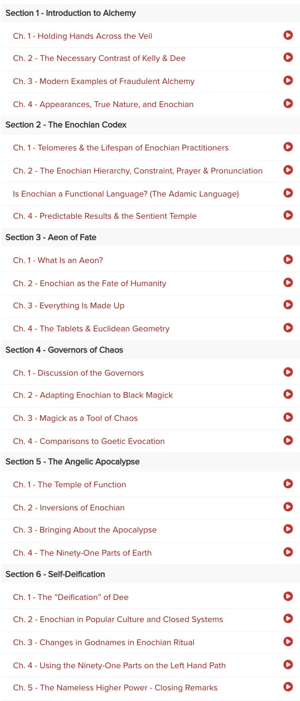Play icon beside Is Enochian a Functional Language
The height and width of the screenshot is (701, 300).
[288, 193]
